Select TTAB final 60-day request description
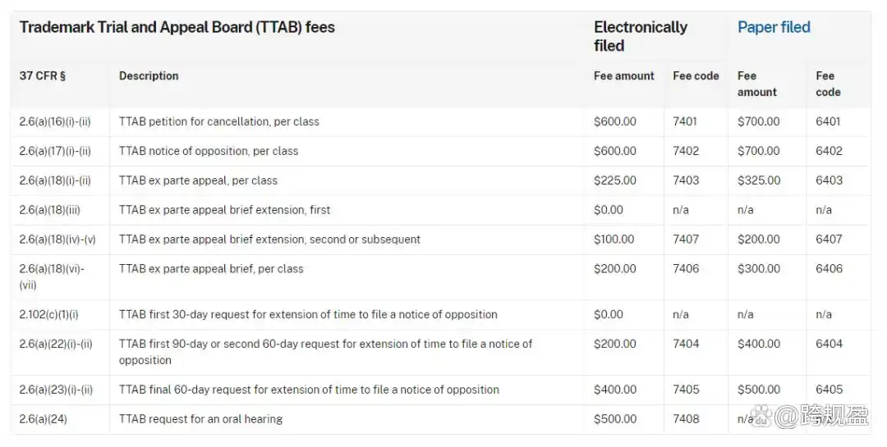This screenshot has height=447, width=887. (309, 390)
